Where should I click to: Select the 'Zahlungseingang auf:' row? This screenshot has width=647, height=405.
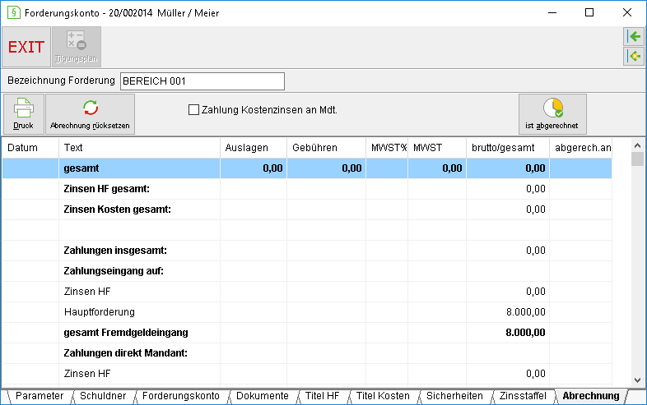(307, 271)
